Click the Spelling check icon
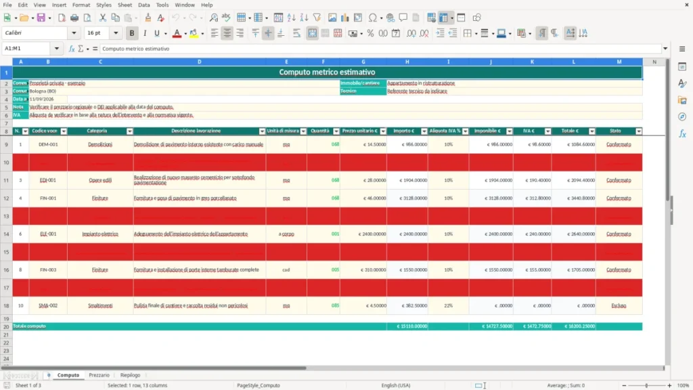The width and height of the screenshot is (693, 390). 226,18
